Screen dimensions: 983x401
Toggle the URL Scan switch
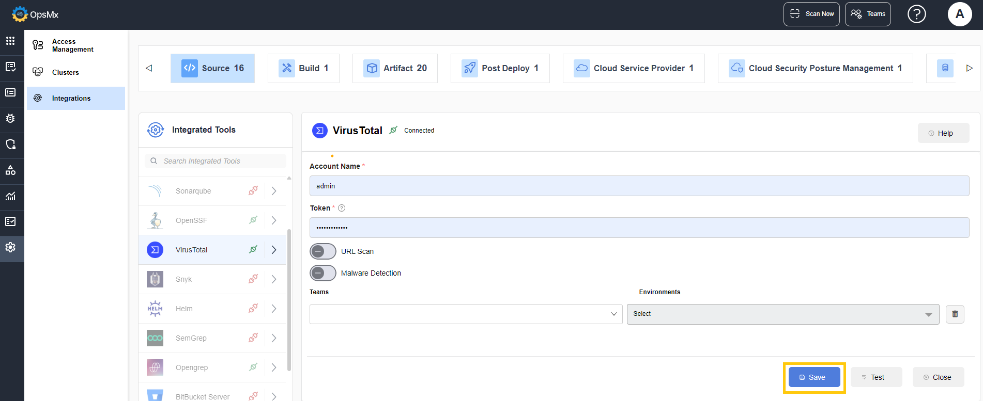323,251
